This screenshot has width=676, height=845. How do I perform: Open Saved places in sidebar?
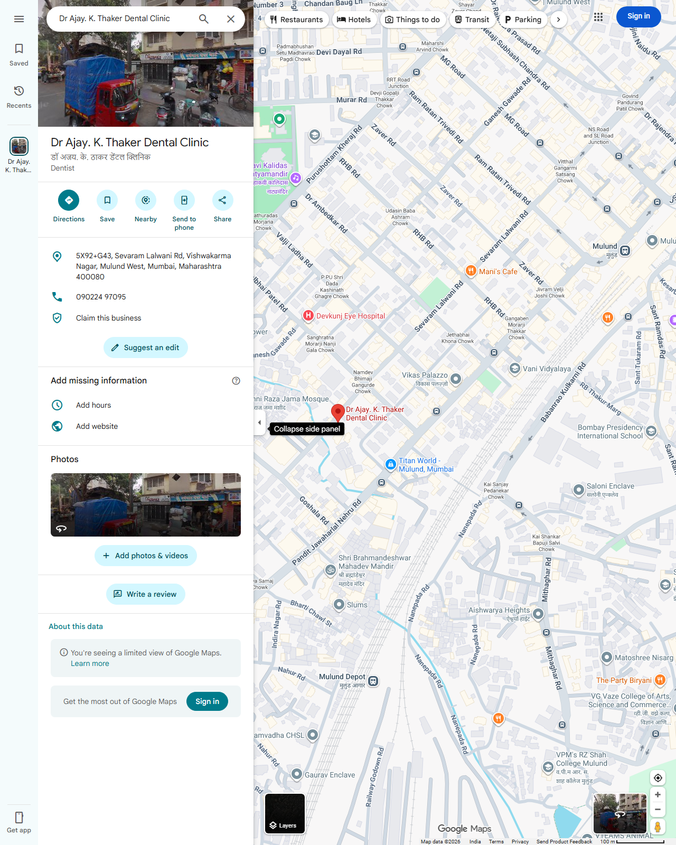tap(19, 55)
